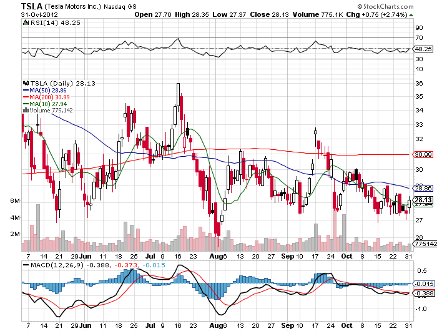Image resolution: width=437 pixels, height=331 pixels.
Task: Click 'Jul' on the price chart date axis
Action: [x=150, y=256]
